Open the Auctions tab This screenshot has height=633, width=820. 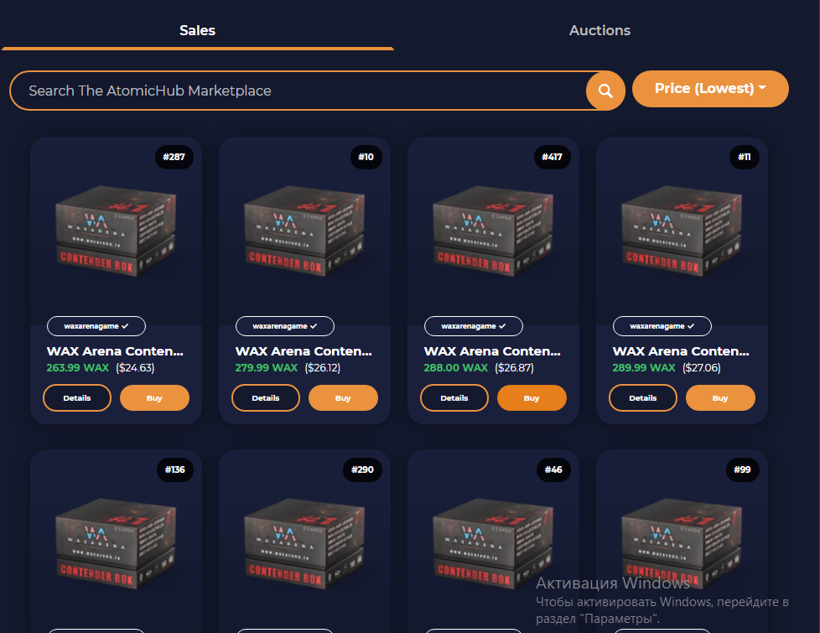tap(599, 30)
